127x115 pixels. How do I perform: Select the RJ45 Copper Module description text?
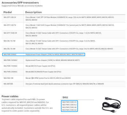(x=70, y=26)
